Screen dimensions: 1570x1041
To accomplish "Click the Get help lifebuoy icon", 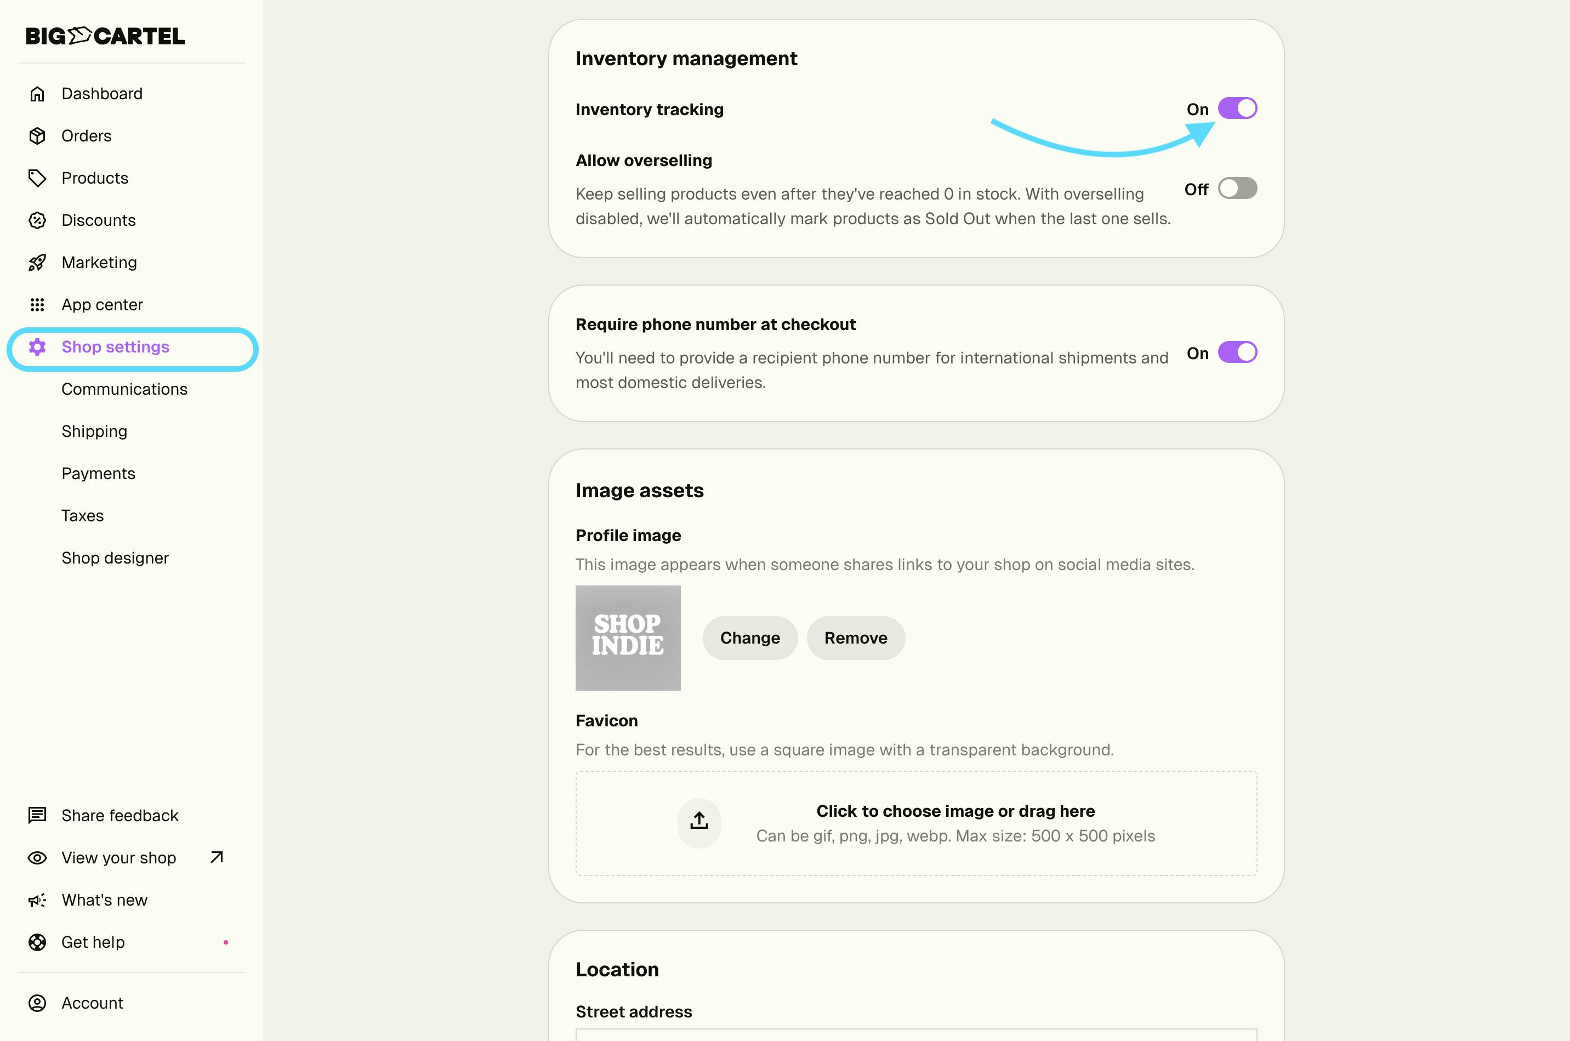I will [x=37, y=942].
